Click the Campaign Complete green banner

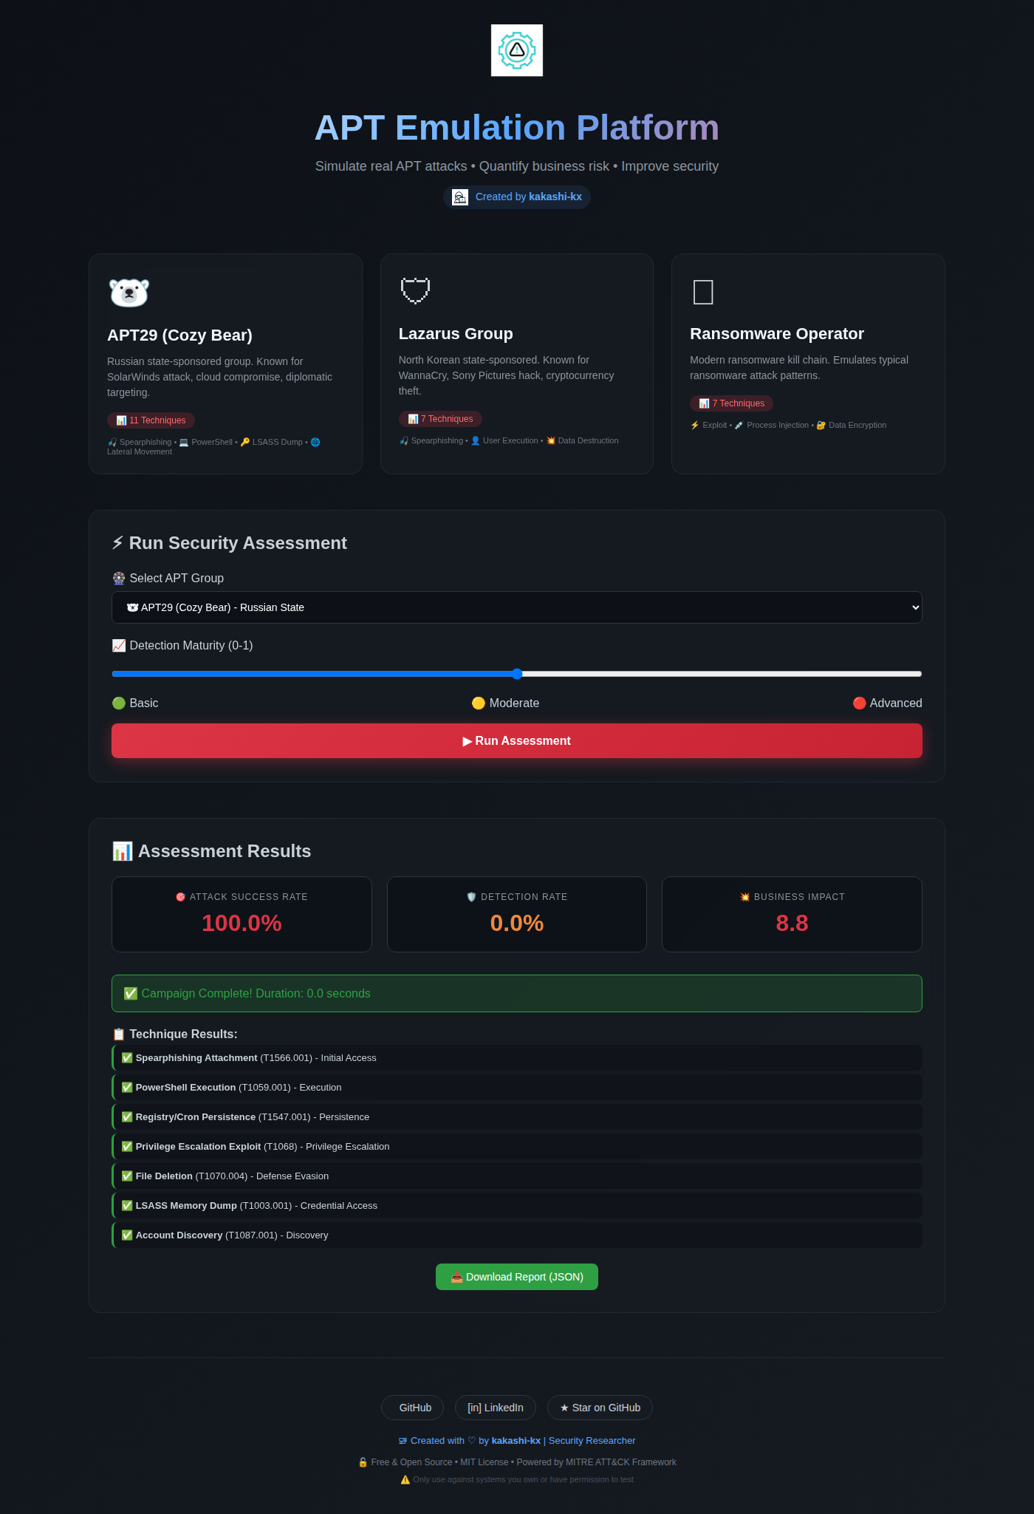click(517, 994)
